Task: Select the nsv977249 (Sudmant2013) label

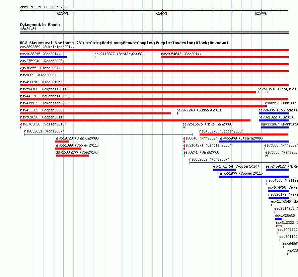Action: click(x=200, y=110)
